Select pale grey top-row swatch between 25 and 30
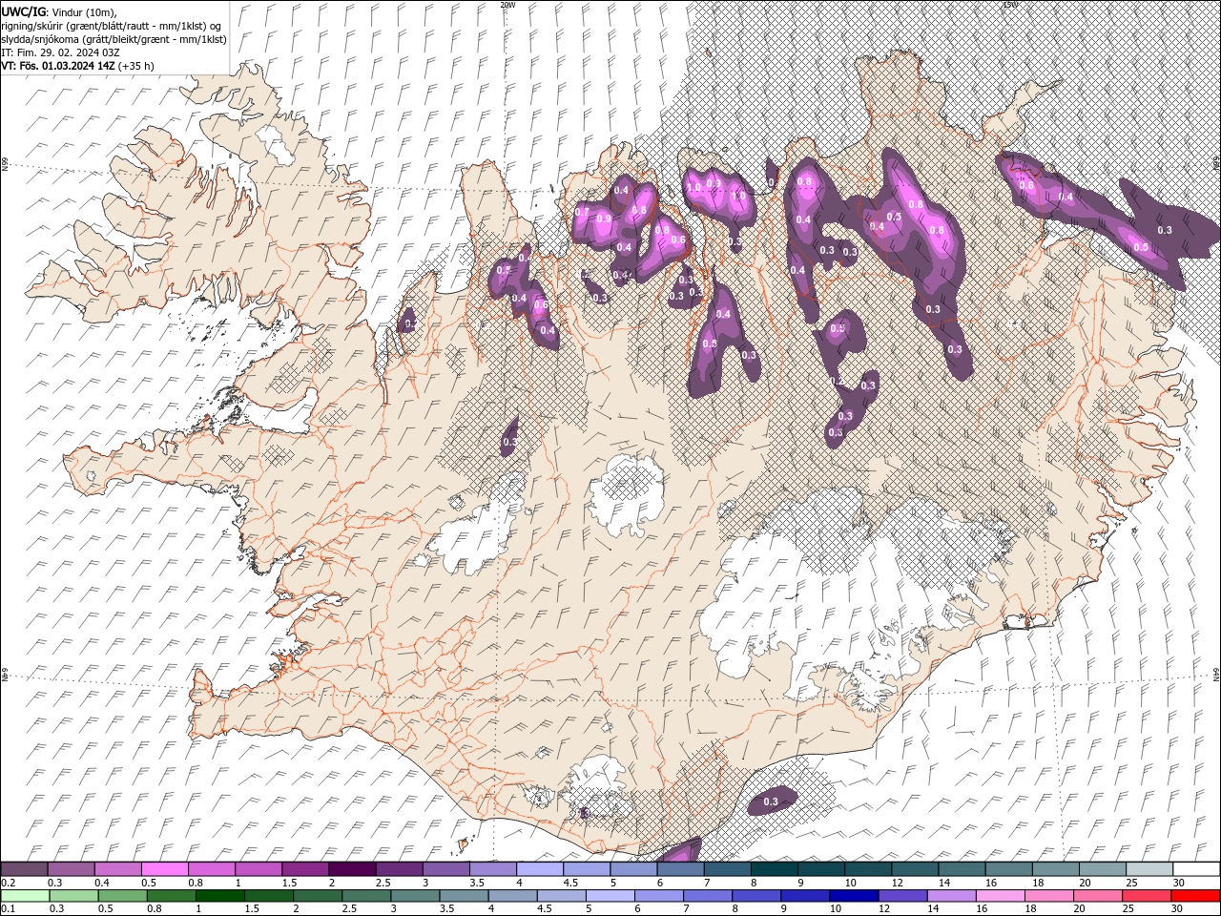Screen dimensions: 1221x916 tap(1149, 869)
